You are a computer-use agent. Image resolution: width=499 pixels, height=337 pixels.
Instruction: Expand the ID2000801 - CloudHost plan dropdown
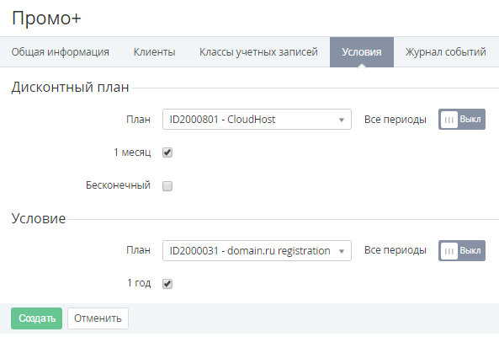pos(257,120)
